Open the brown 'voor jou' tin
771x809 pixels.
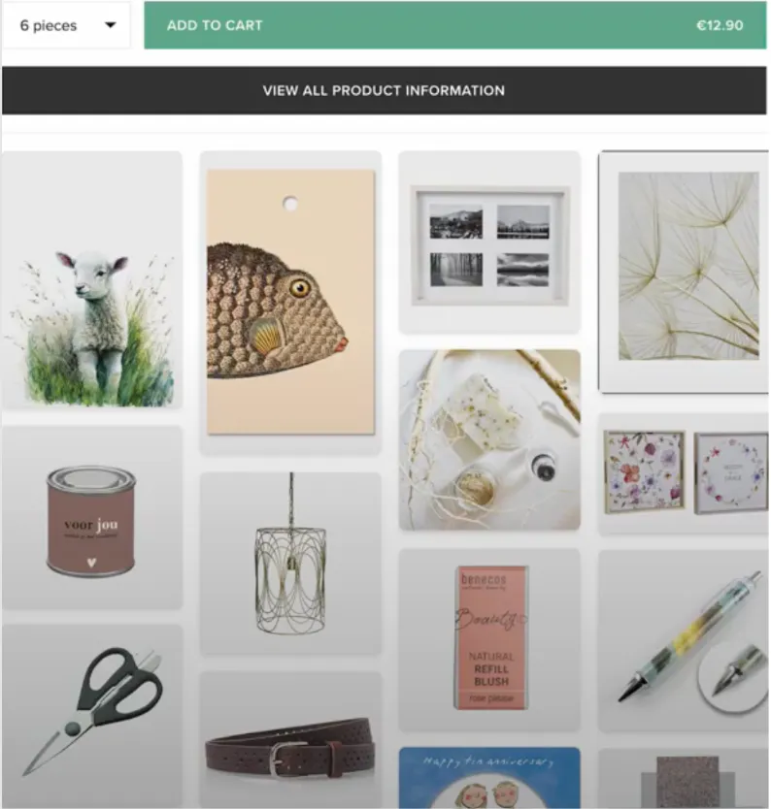pyautogui.click(x=92, y=517)
